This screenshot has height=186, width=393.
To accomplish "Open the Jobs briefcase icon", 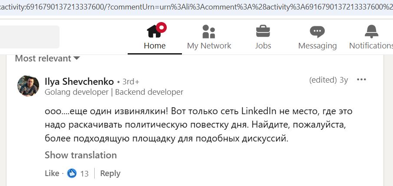I will coord(263,31).
